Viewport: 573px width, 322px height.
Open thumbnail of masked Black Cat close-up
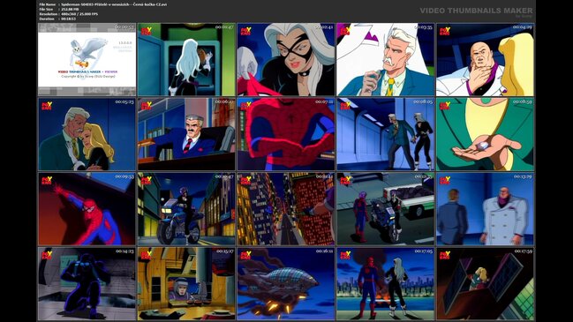pyautogui.click(x=286, y=59)
